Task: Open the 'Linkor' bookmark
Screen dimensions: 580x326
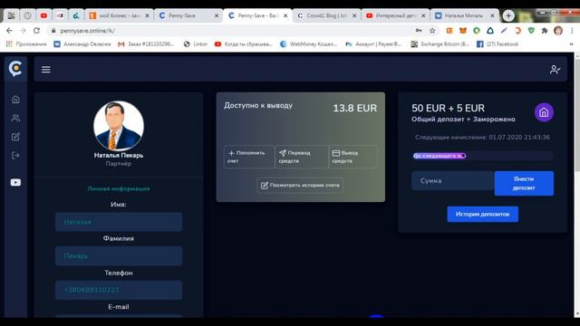Action: pos(196,44)
